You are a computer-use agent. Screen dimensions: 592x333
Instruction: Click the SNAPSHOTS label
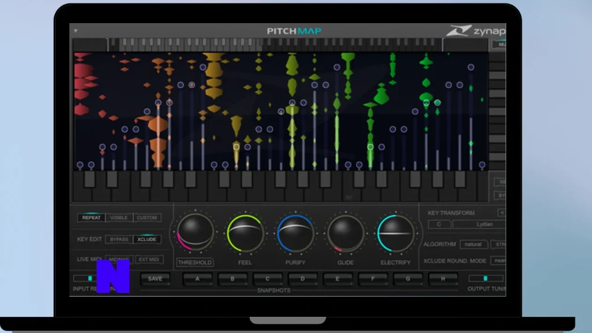pos(273,290)
